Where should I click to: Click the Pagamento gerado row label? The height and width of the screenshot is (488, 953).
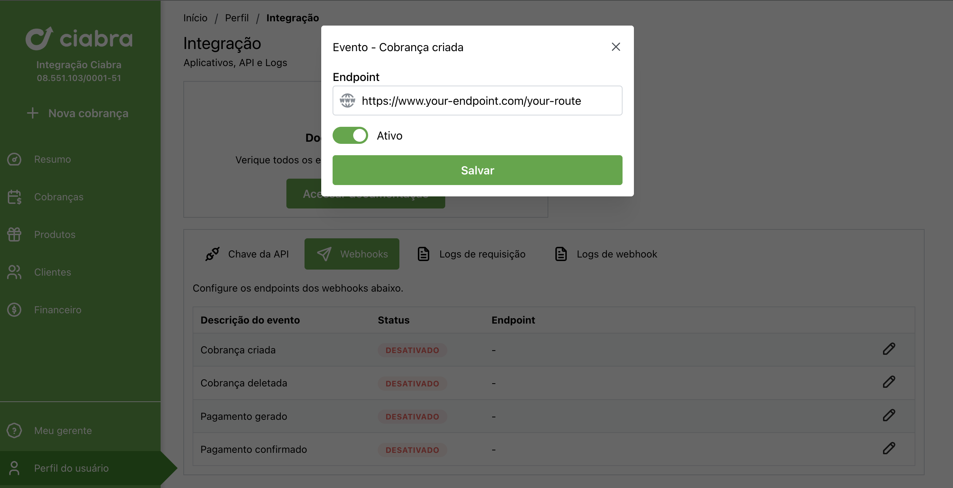click(244, 416)
